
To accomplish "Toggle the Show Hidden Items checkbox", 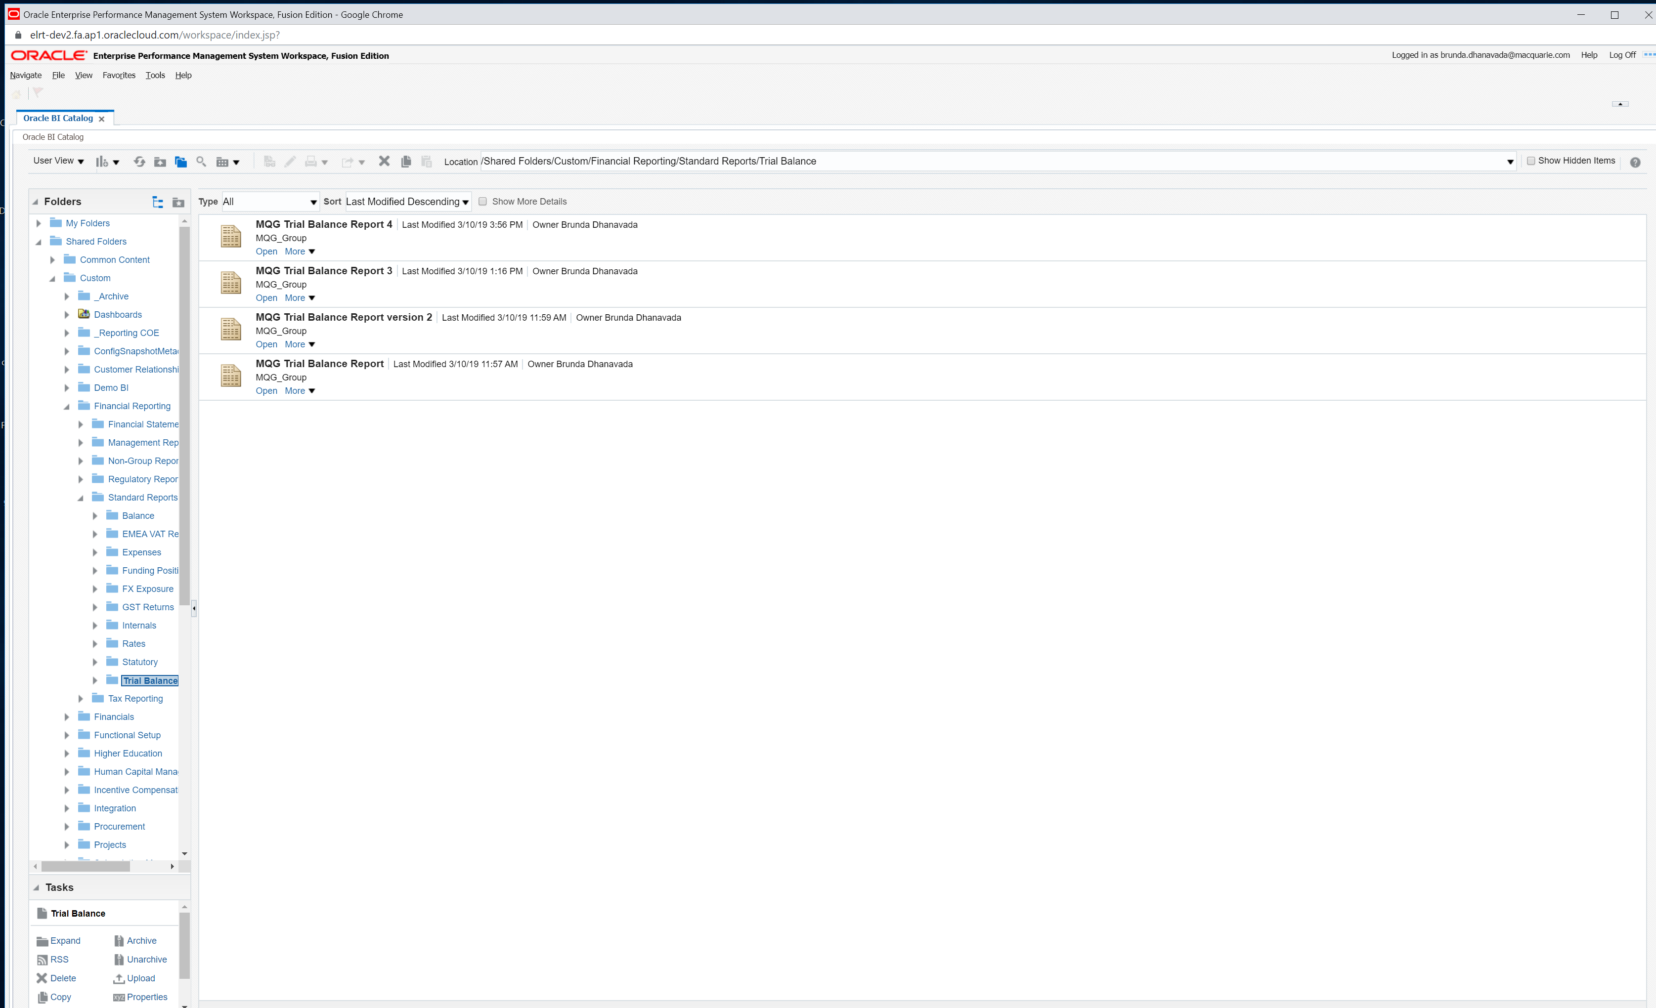I will (x=1531, y=161).
